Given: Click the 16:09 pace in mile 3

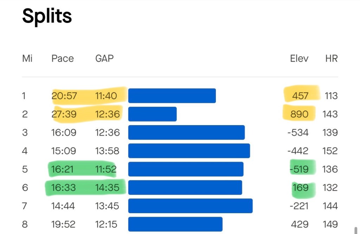Looking at the screenshot, I should tap(64, 133).
